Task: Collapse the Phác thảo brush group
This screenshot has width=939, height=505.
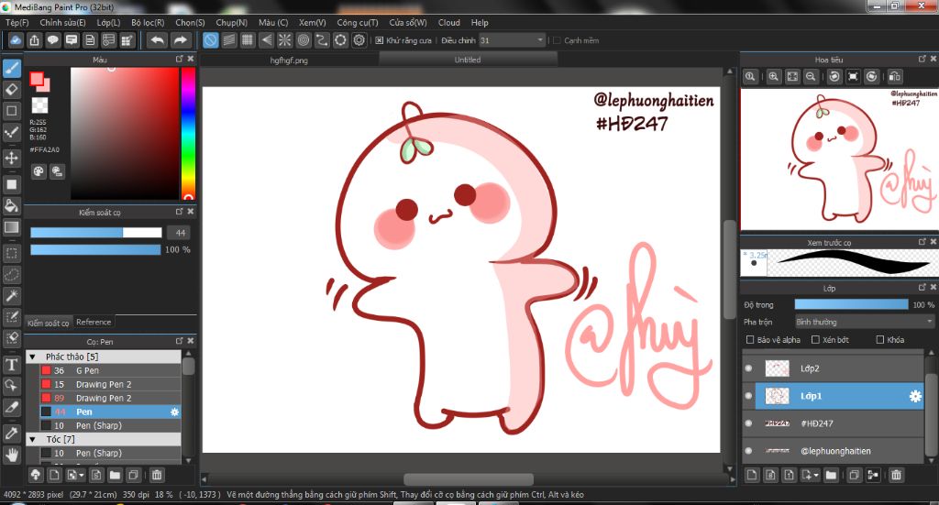Action: [x=33, y=357]
